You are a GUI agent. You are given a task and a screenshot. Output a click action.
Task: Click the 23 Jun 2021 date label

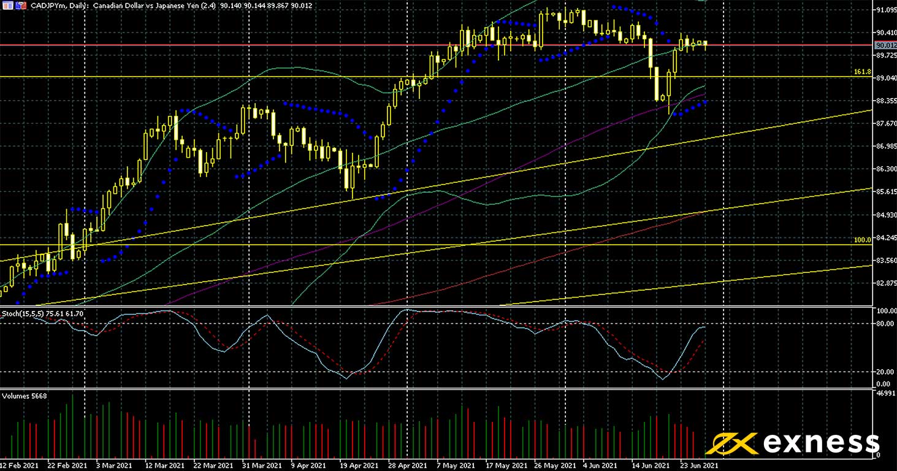coord(700,465)
